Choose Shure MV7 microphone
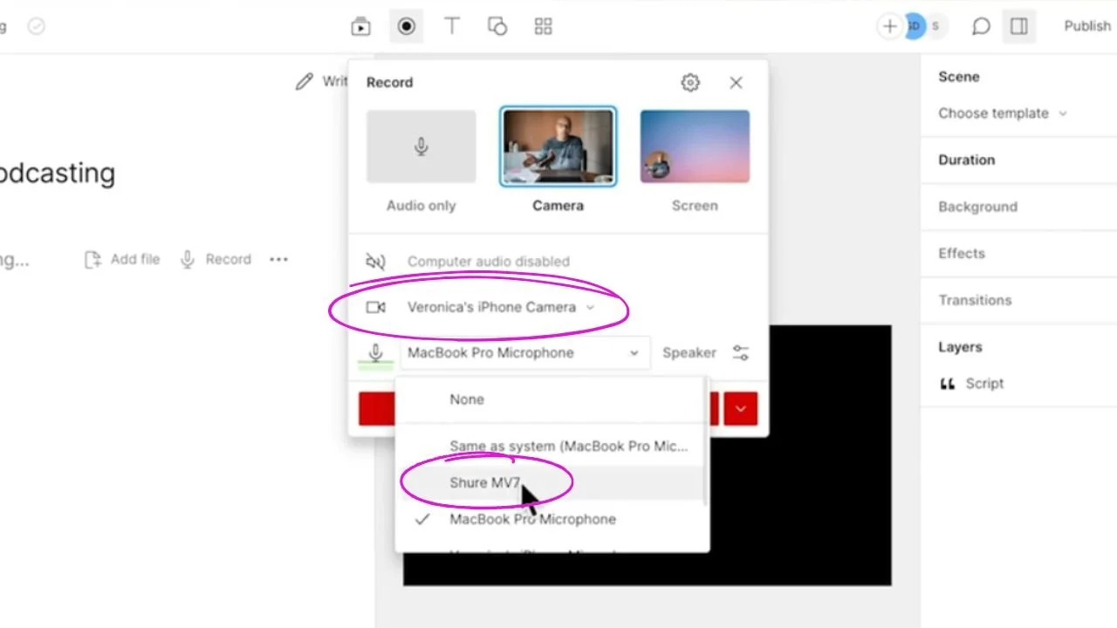 [551, 482]
